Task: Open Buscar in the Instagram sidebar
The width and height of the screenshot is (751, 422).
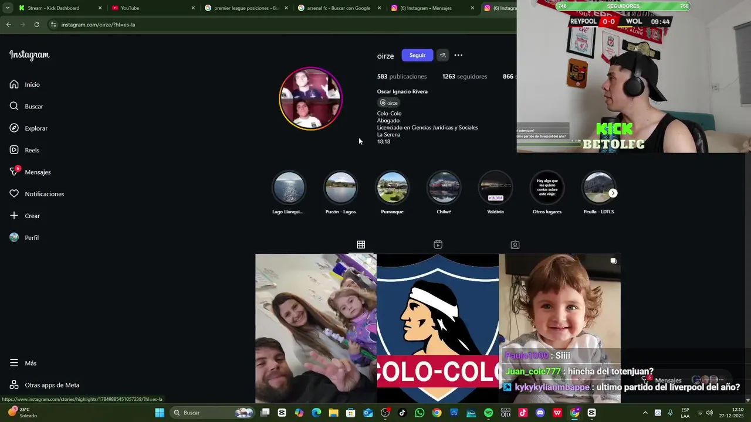Action: (x=26, y=106)
